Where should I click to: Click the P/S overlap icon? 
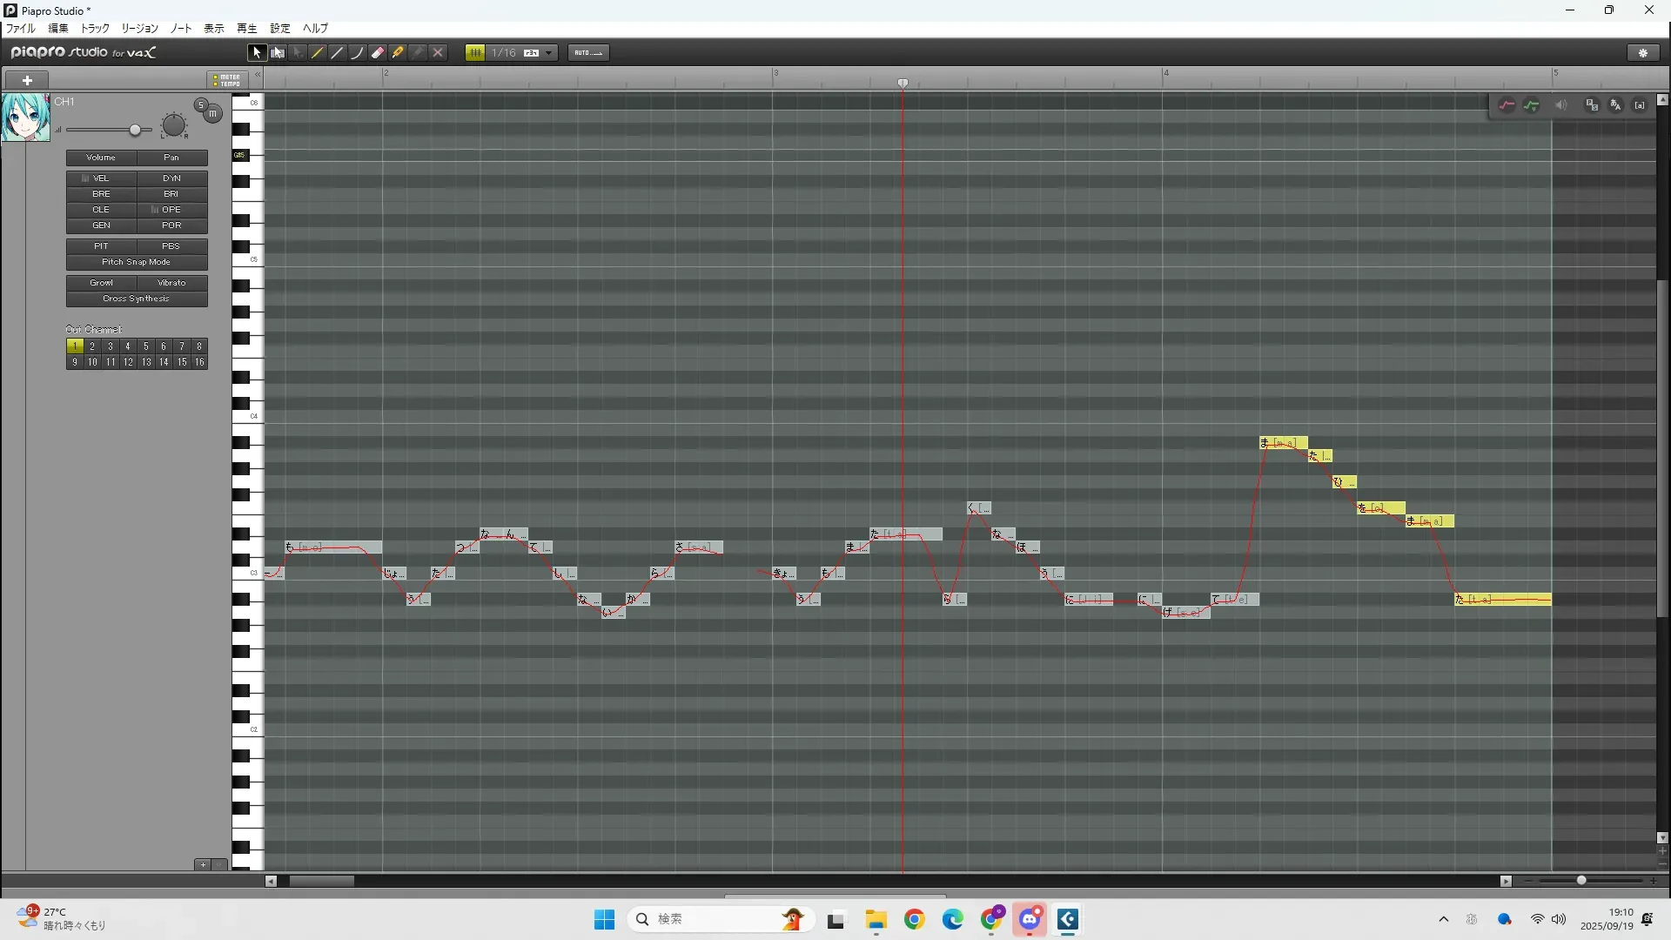tap(1592, 105)
